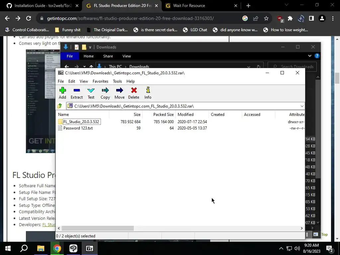Open the Extensions puzzle icon

coord(290,19)
